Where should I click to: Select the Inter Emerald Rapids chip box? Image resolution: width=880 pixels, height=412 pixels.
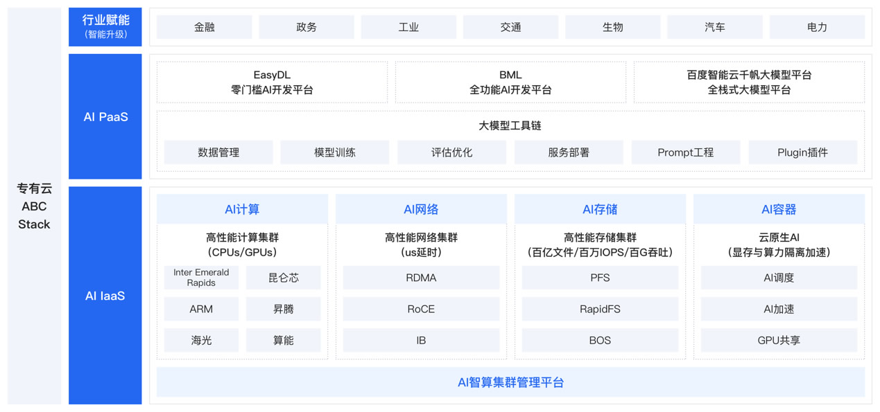201,278
